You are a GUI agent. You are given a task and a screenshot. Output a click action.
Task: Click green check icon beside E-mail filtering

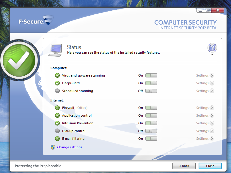(57, 139)
